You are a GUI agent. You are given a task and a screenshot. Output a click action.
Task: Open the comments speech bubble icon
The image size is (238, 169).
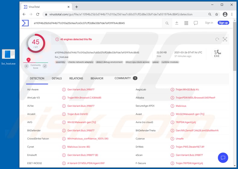point(196,23)
